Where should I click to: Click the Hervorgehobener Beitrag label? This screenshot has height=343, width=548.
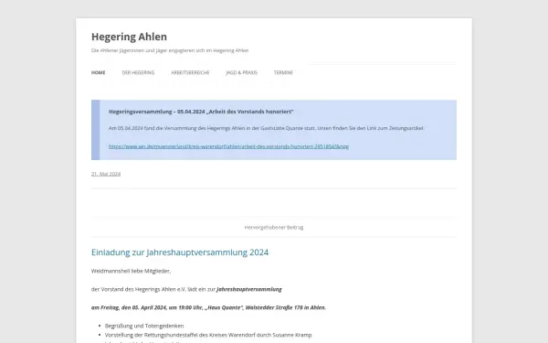[274, 227]
